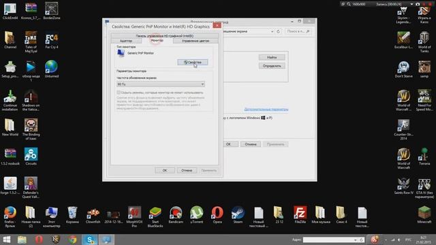Open the Defender's Quest desktop icon
The width and height of the screenshot is (436, 245).
point(31,188)
